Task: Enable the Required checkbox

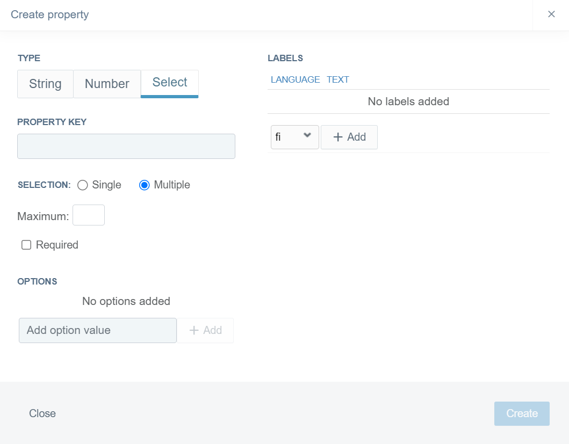Action: coord(26,245)
